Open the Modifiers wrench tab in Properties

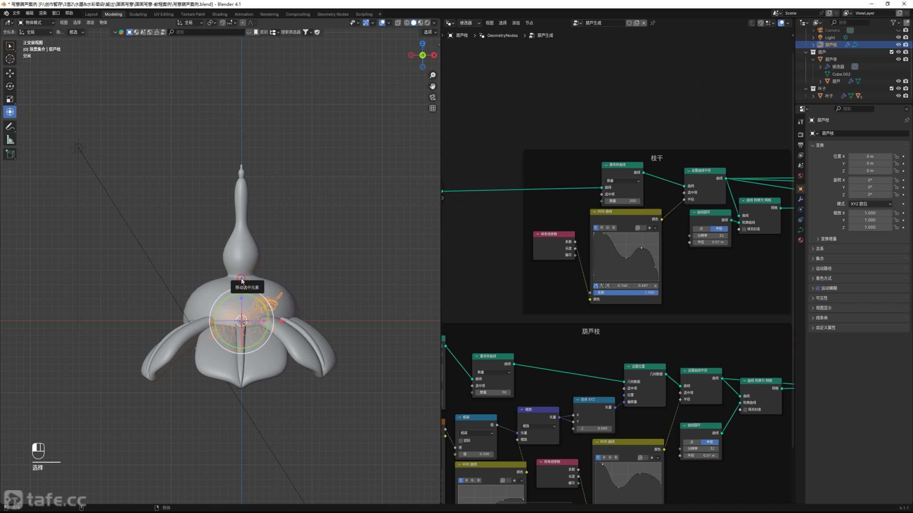click(801, 199)
